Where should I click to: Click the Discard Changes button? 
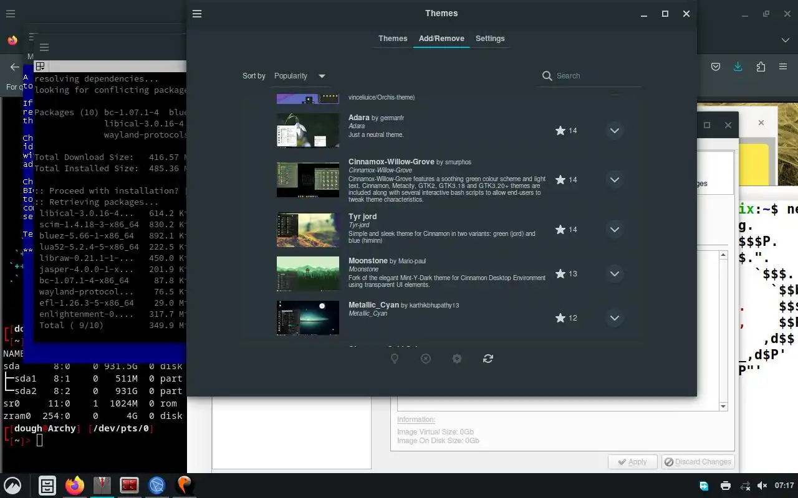click(x=698, y=462)
